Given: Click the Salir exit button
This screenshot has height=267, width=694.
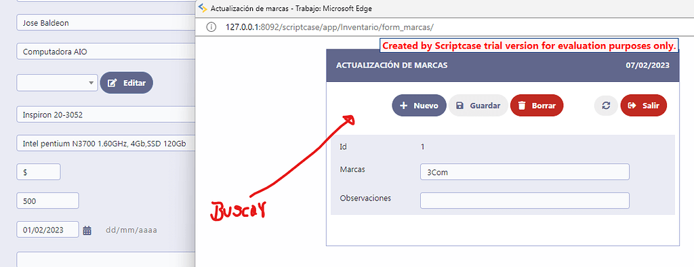Looking at the screenshot, I should [644, 106].
